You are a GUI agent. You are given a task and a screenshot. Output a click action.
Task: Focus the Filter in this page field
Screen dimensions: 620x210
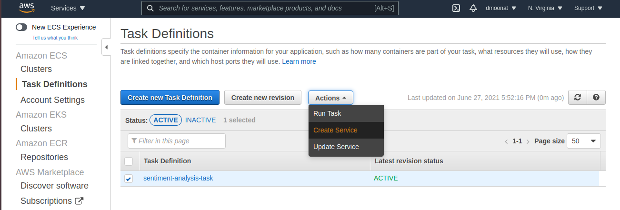pyautogui.click(x=177, y=141)
